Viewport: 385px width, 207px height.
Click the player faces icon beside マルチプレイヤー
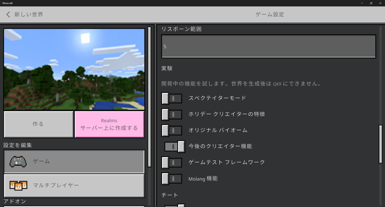click(18, 185)
